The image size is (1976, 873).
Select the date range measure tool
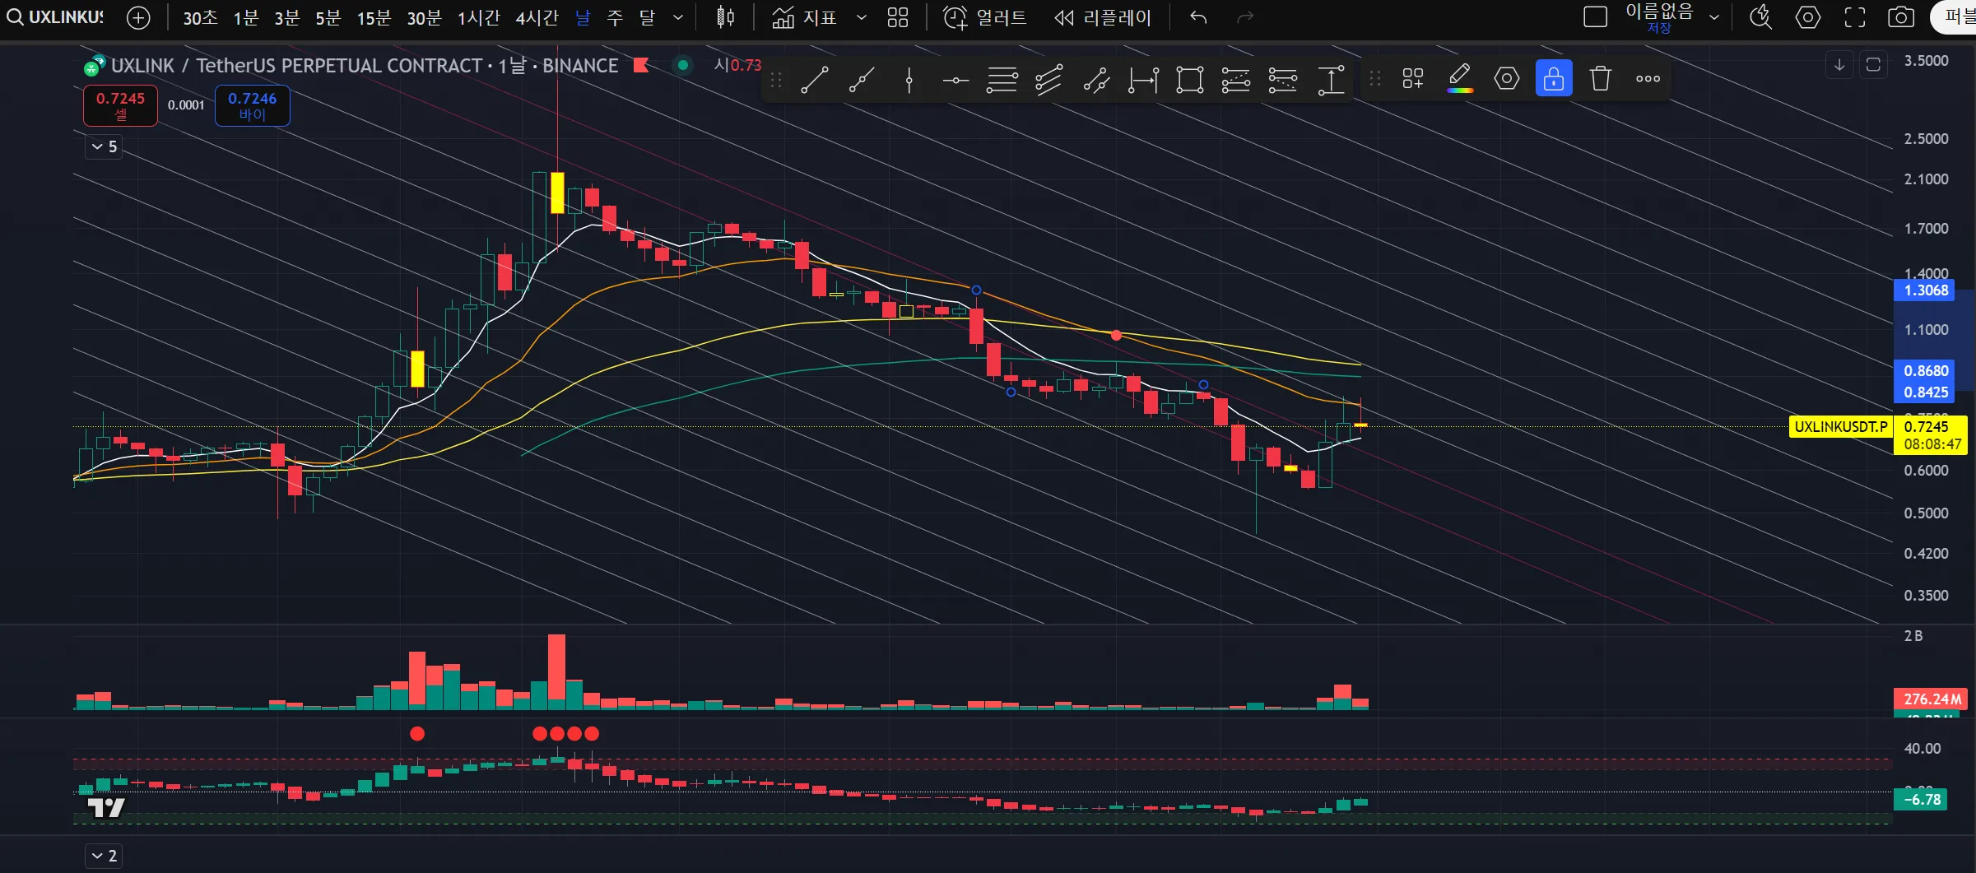pyautogui.click(x=1143, y=80)
